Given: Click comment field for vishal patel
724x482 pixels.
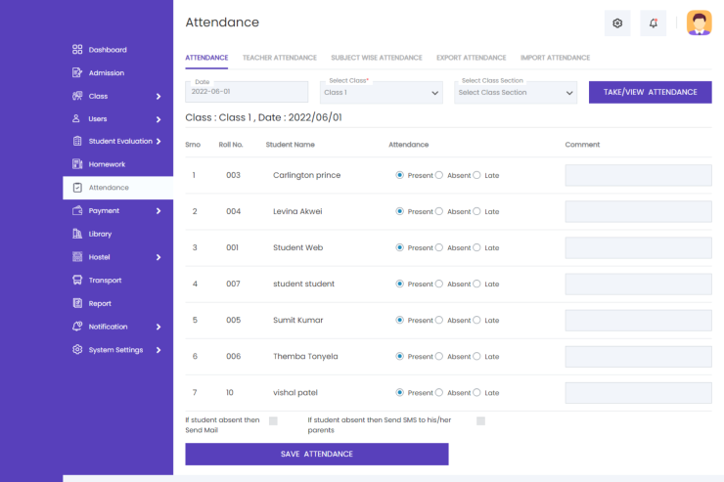Looking at the screenshot, I should tap(638, 392).
